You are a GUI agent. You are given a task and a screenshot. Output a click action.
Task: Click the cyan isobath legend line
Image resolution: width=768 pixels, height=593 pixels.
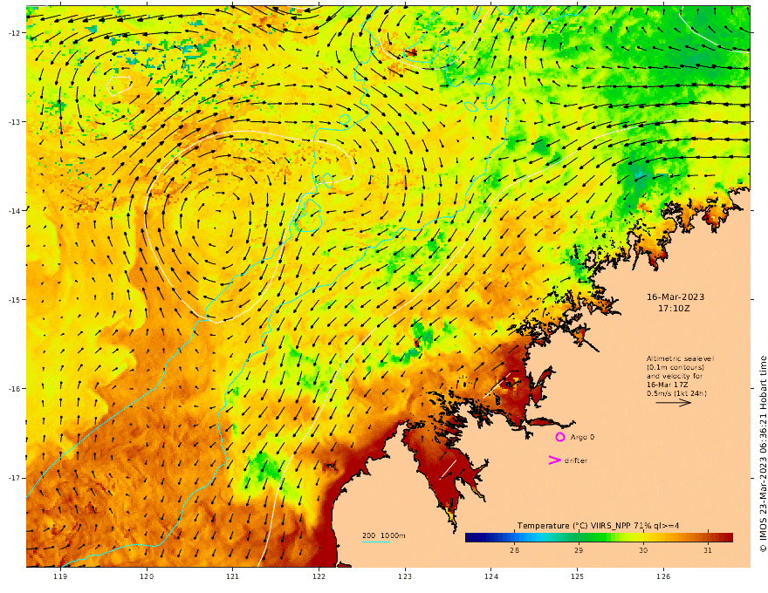[376, 542]
